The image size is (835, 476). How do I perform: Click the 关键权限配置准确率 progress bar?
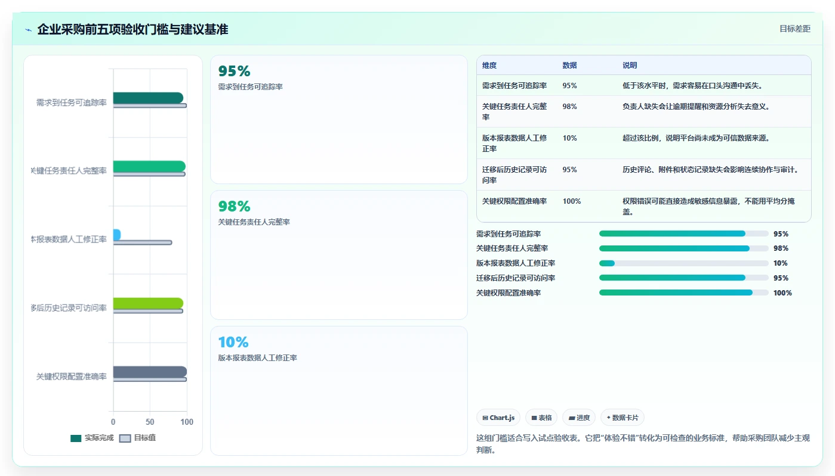[x=684, y=293]
